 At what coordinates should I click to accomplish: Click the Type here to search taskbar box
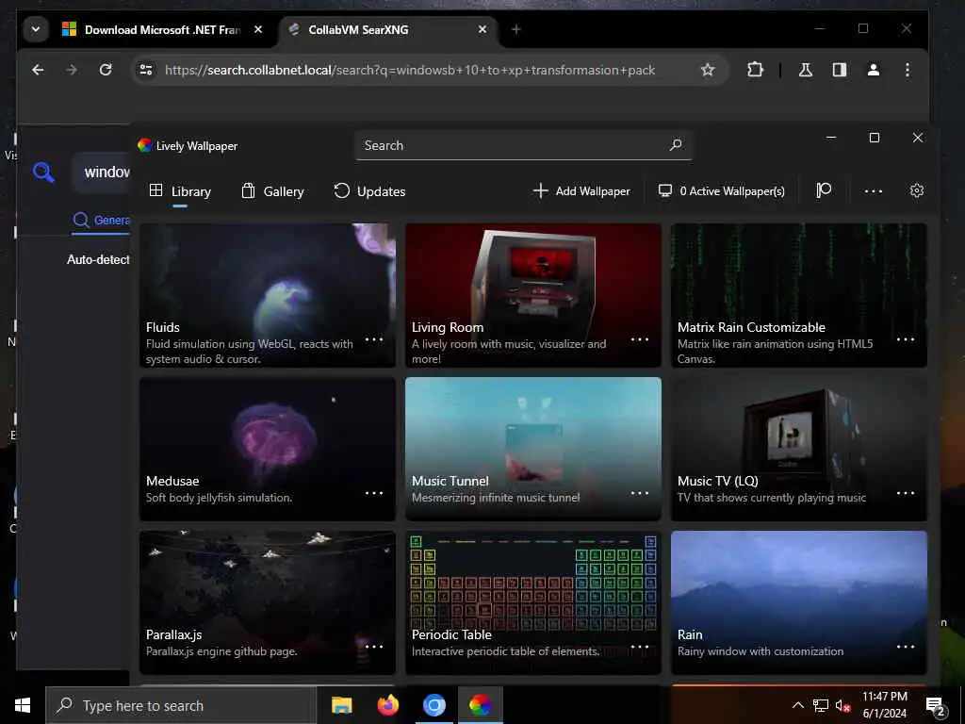[x=181, y=705]
